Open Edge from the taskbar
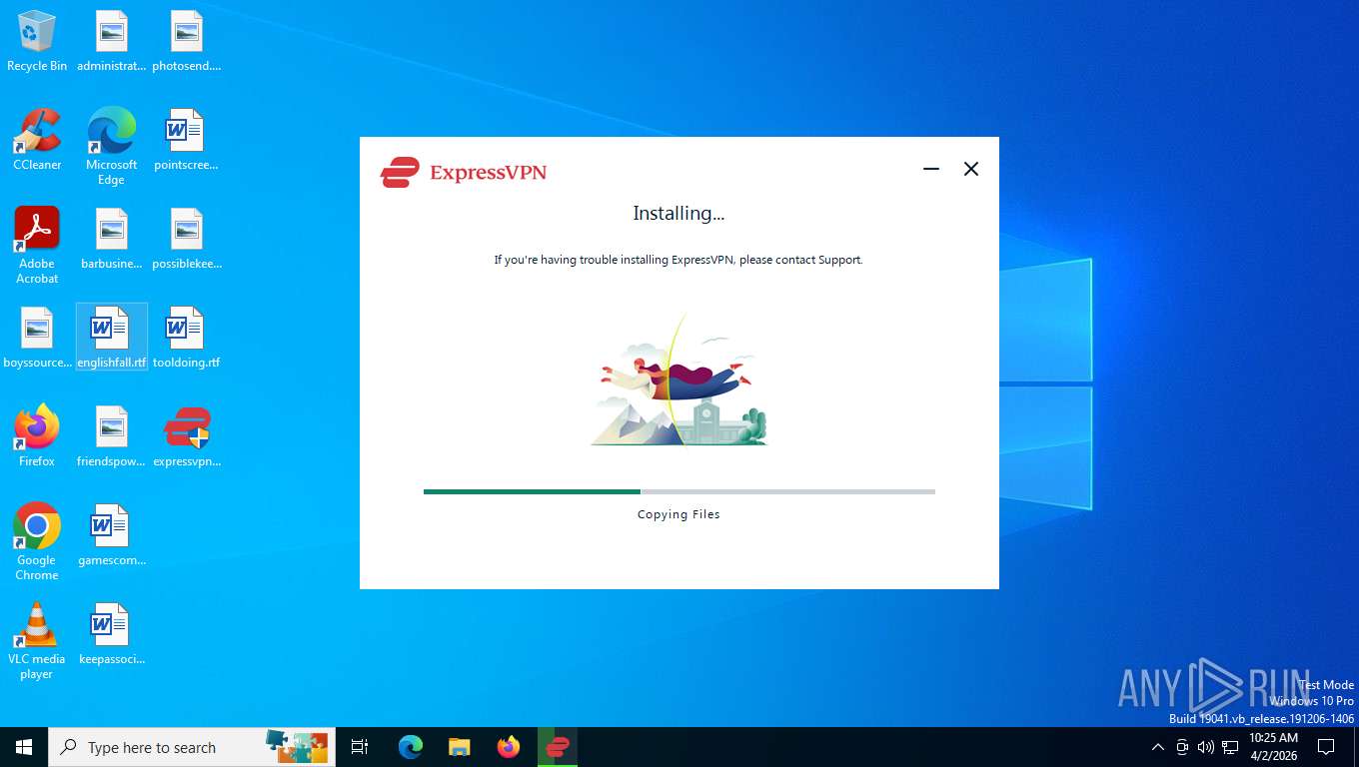The image size is (1359, 767). (x=411, y=747)
